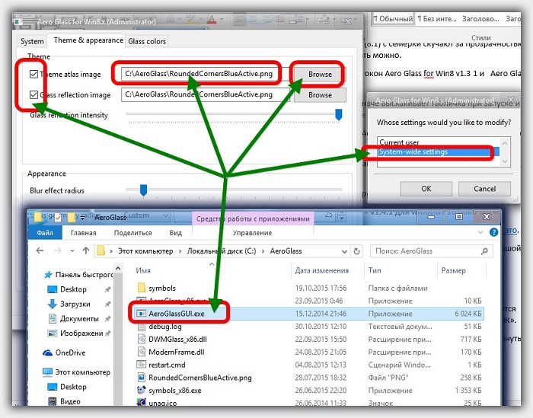Image resolution: width=533 pixels, height=418 pixels.
Task: Go up one folder level in Explorer
Action: point(85,250)
